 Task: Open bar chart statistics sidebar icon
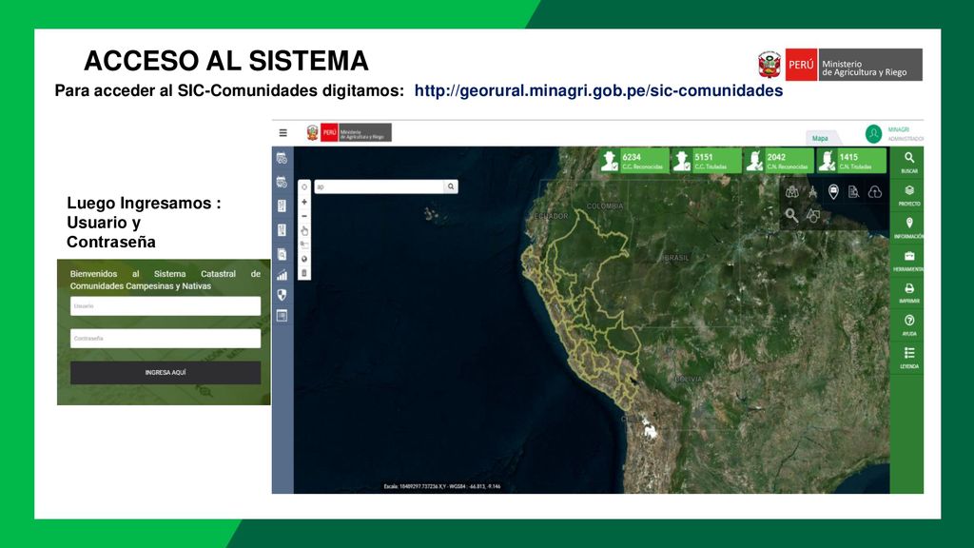click(282, 275)
